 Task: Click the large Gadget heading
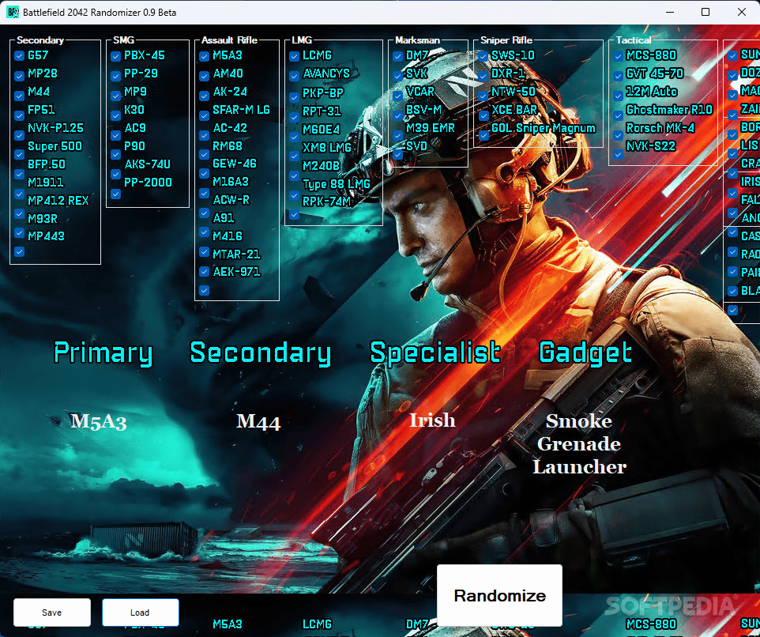(x=585, y=353)
